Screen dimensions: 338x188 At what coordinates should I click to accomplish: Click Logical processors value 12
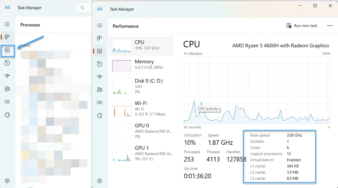(x=289, y=154)
